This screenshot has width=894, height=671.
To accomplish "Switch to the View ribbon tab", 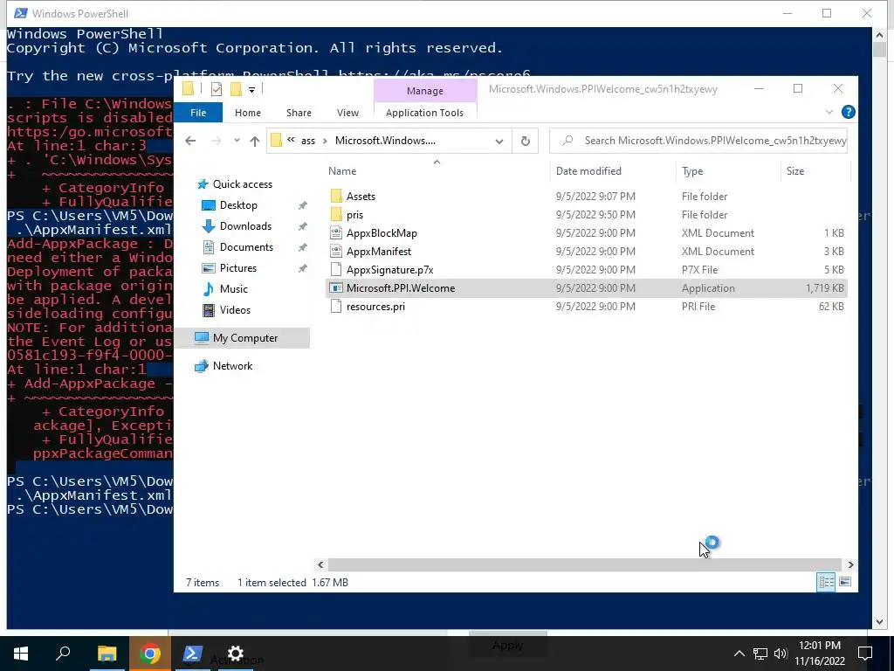I will click(347, 113).
